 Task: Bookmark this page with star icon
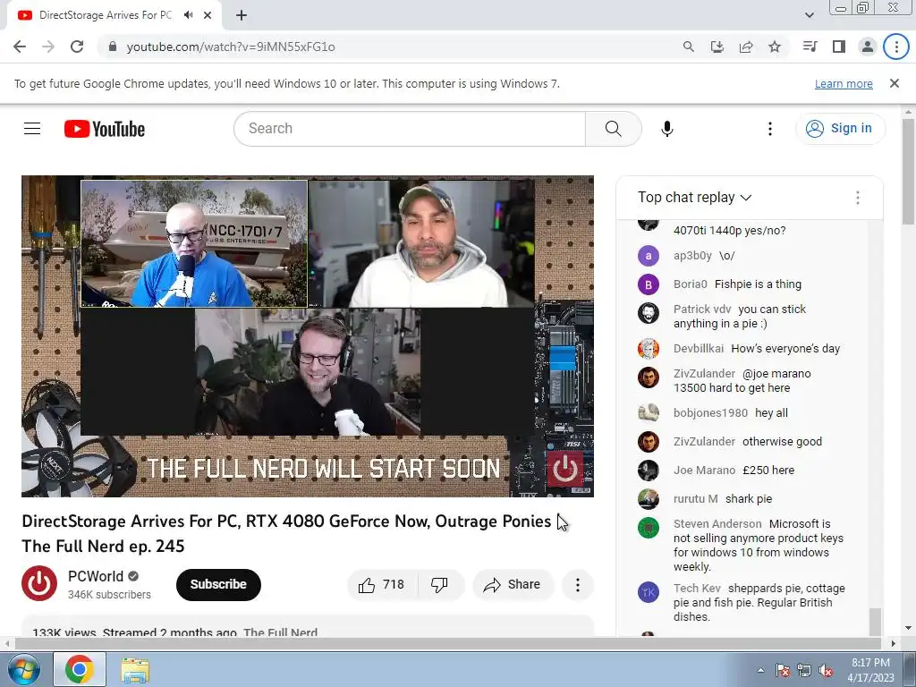(x=775, y=47)
